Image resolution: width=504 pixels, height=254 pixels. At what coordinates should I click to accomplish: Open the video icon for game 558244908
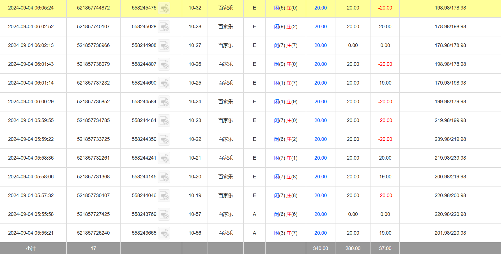[x=164, y=46]
